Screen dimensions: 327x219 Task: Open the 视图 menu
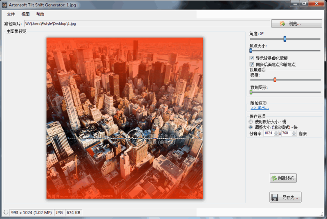coord(25,14)
